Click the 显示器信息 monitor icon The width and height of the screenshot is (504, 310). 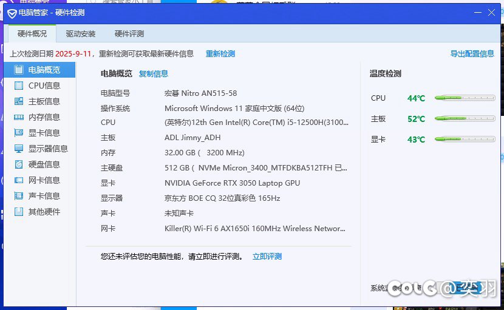[19, 149]
